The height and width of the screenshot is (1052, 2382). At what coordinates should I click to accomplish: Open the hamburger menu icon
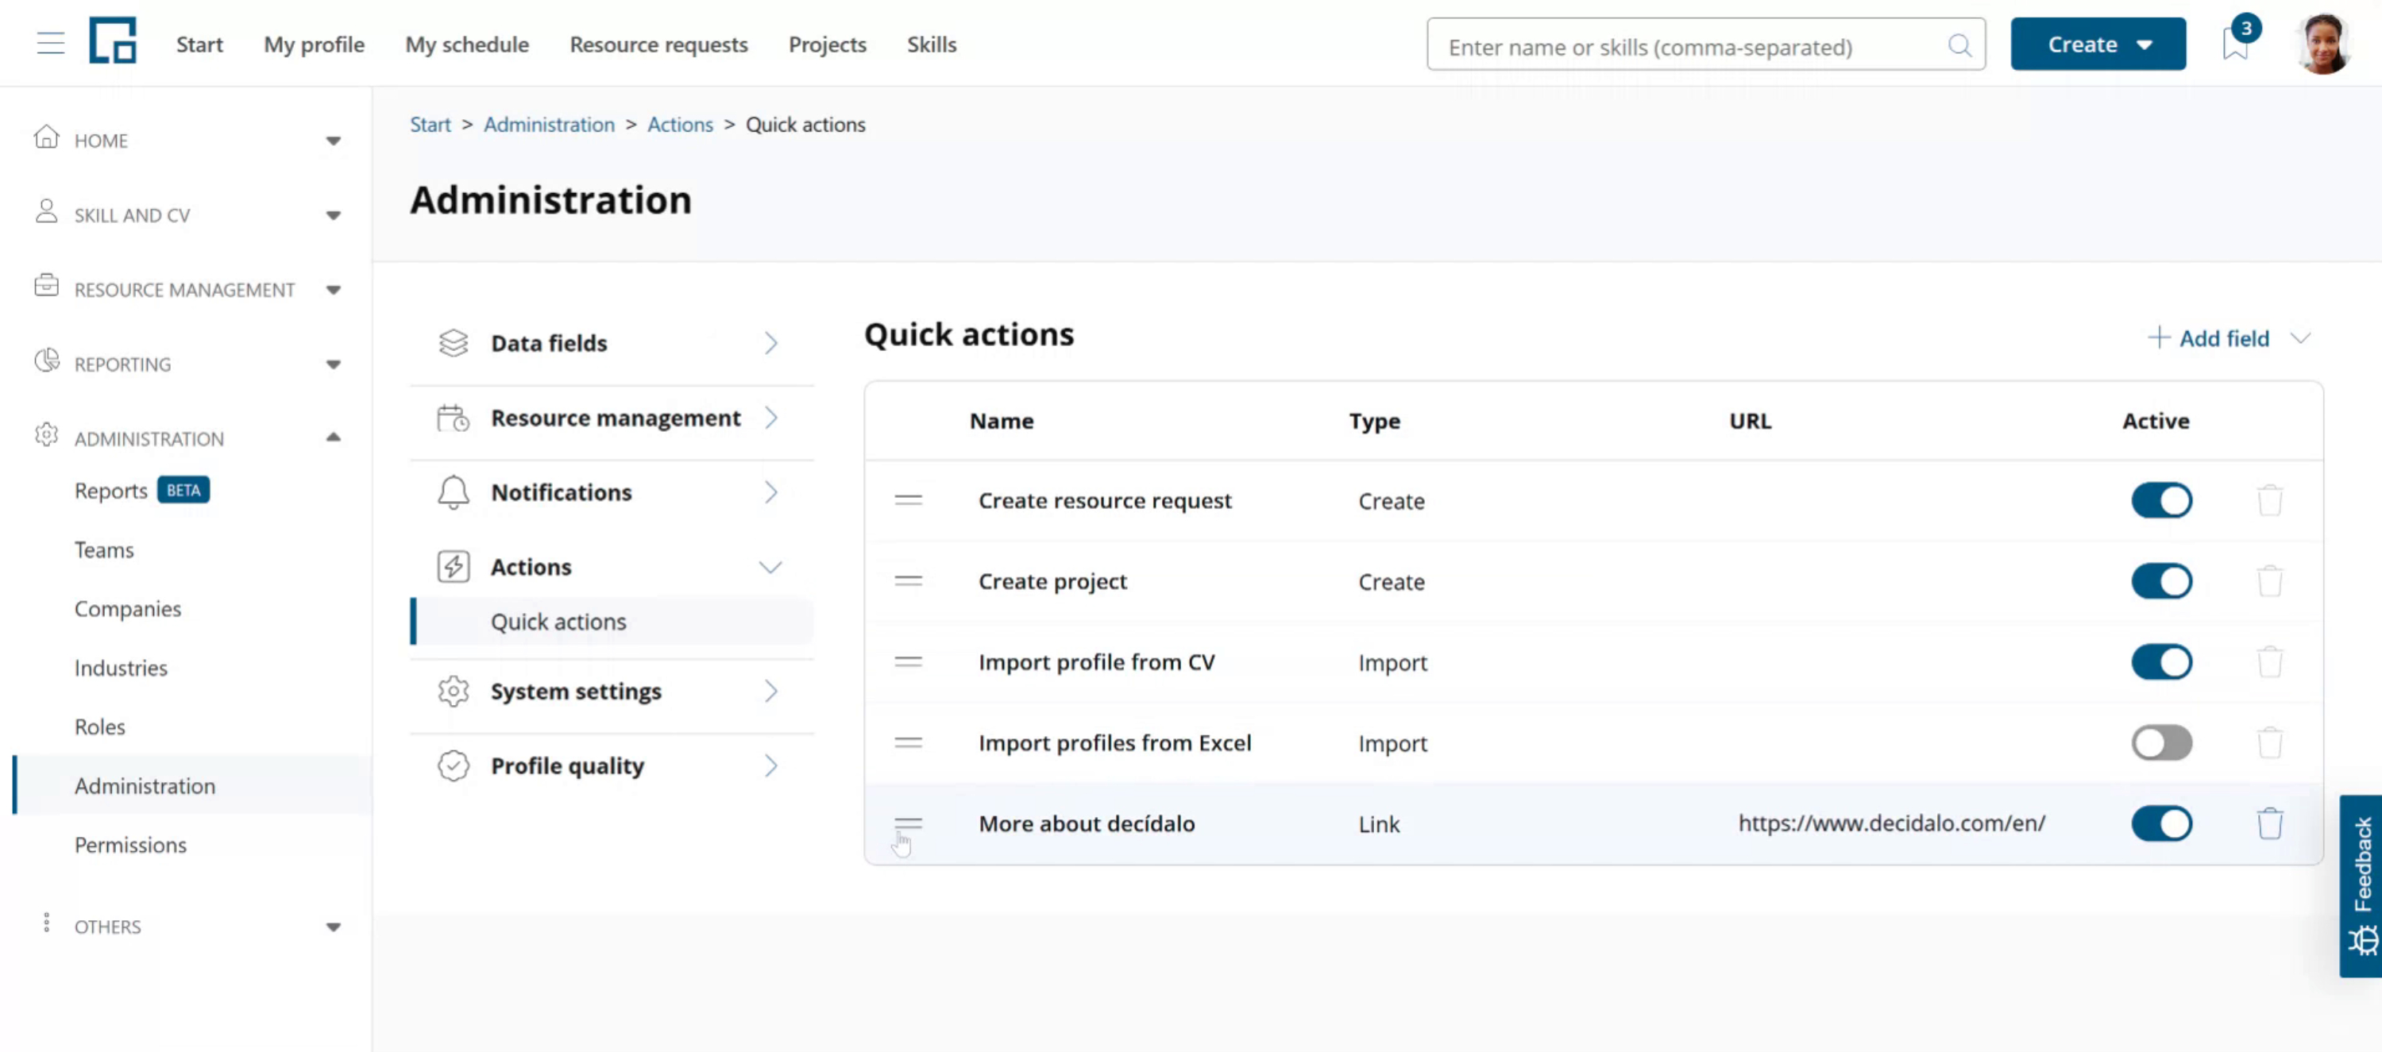51,44
